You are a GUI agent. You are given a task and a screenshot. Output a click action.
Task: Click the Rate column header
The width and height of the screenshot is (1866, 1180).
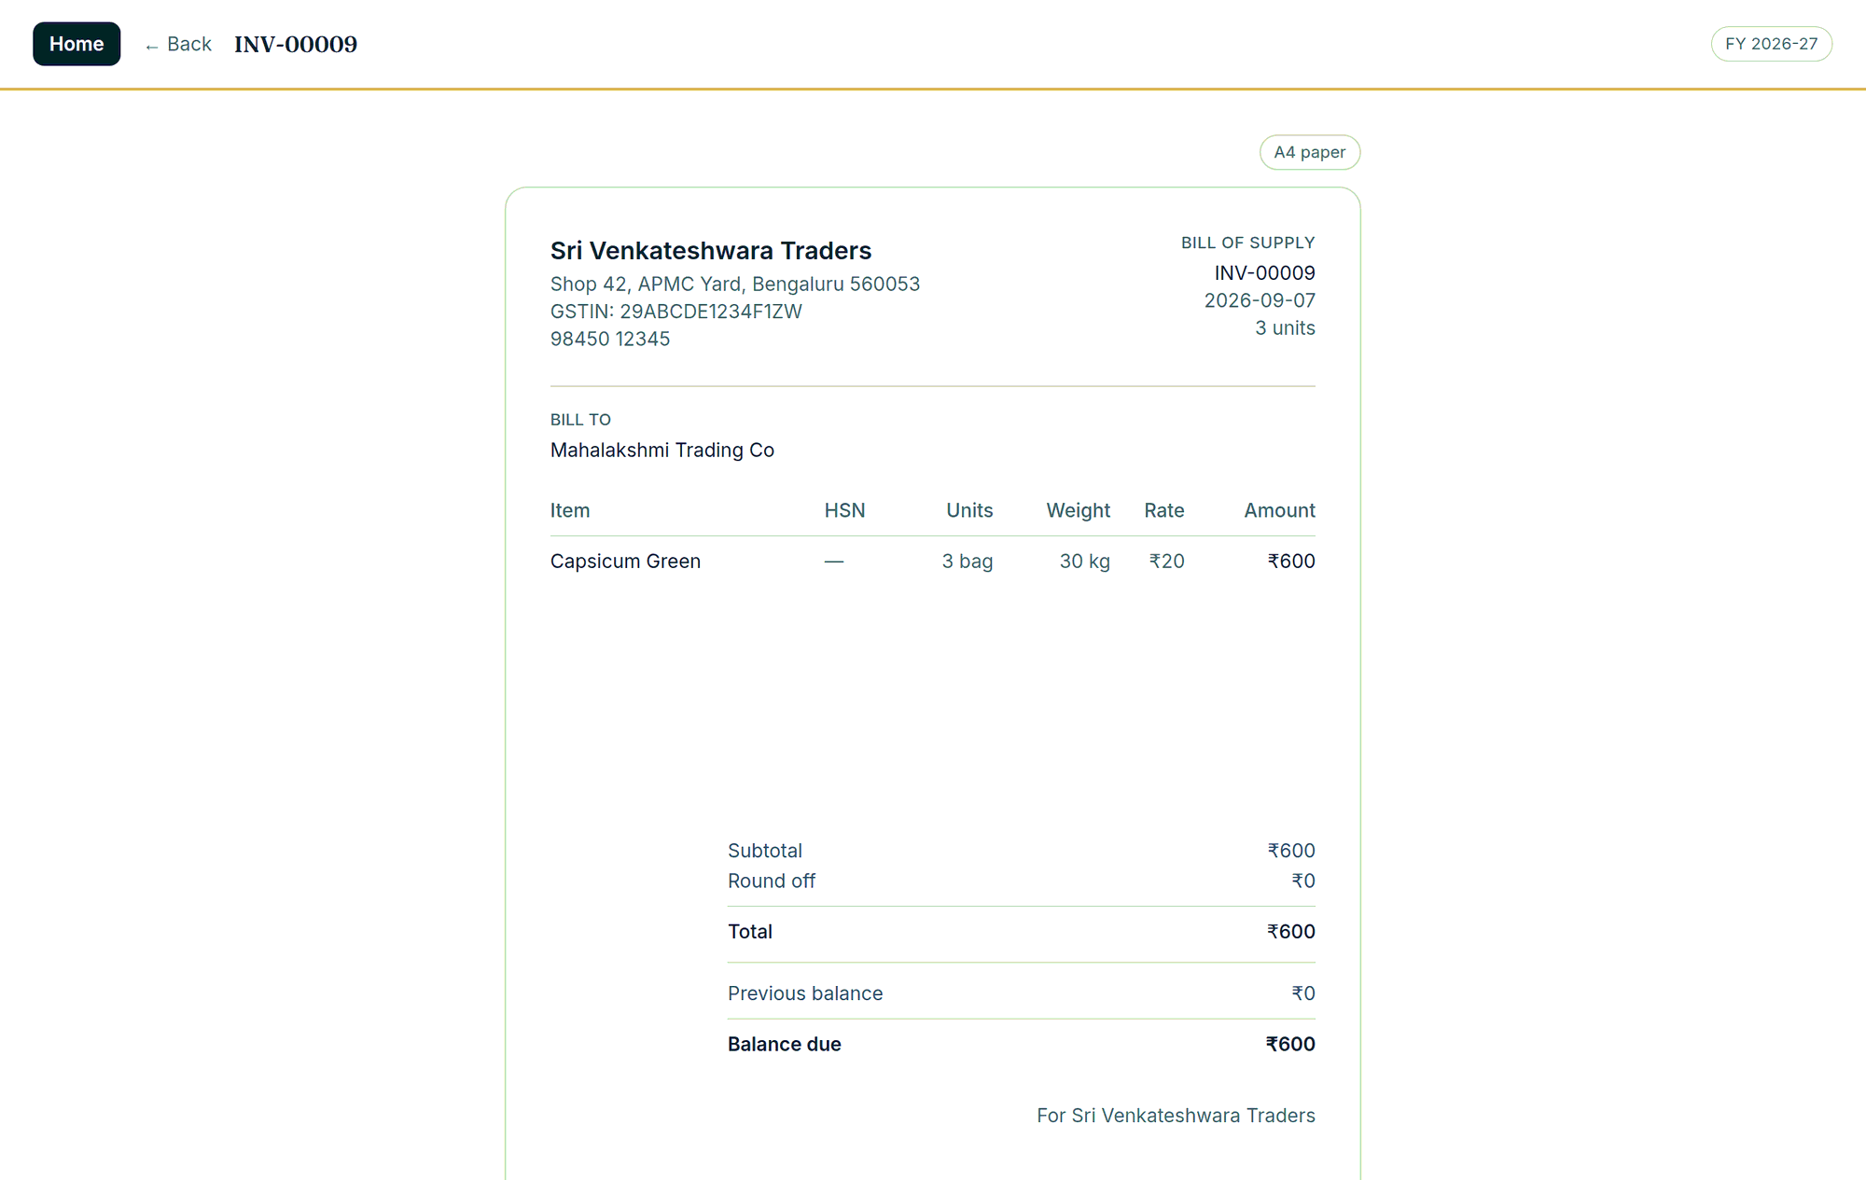pyautogui.click(x=1164, y=510)
